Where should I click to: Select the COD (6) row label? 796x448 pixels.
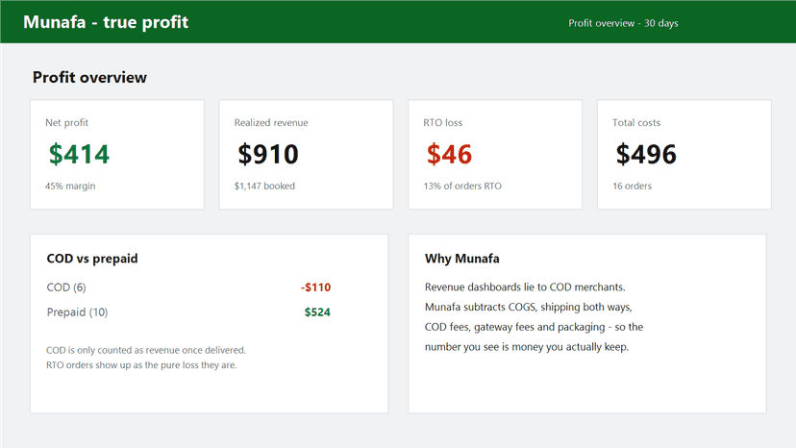point(66,287)
